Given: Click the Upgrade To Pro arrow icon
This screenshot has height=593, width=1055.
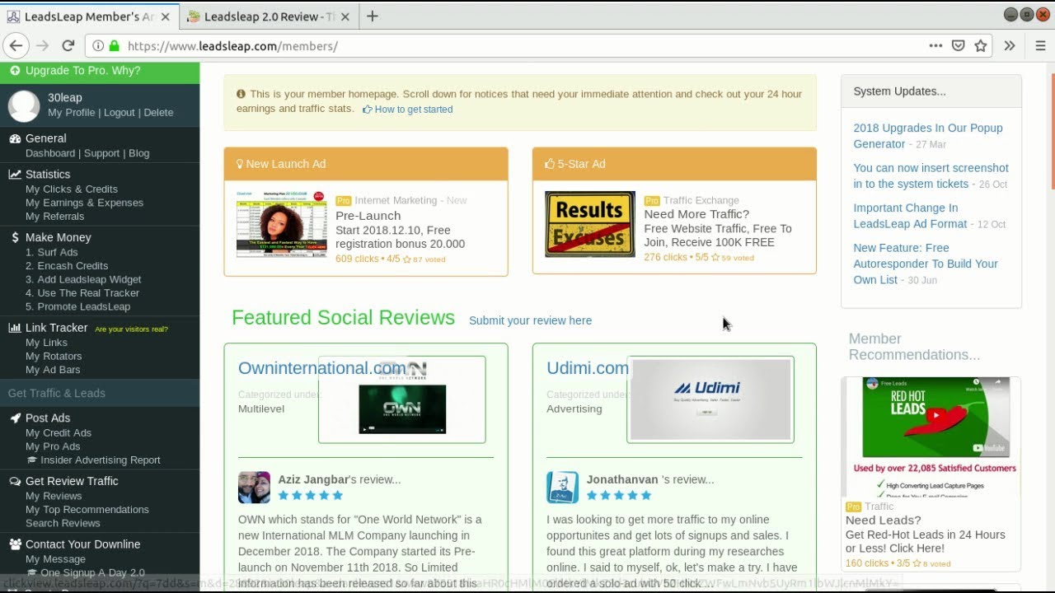Looking at the screenshot, I should point(15,71).
